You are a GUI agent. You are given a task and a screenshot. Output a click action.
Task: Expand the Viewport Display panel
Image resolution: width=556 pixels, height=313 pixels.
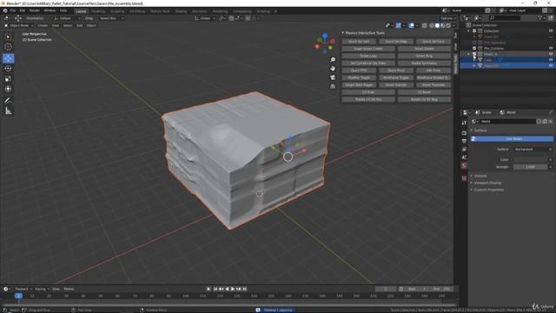487,183
